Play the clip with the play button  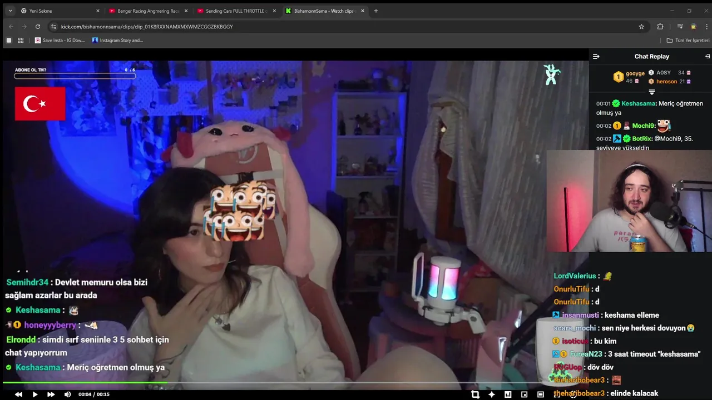(x=34, y=394)
